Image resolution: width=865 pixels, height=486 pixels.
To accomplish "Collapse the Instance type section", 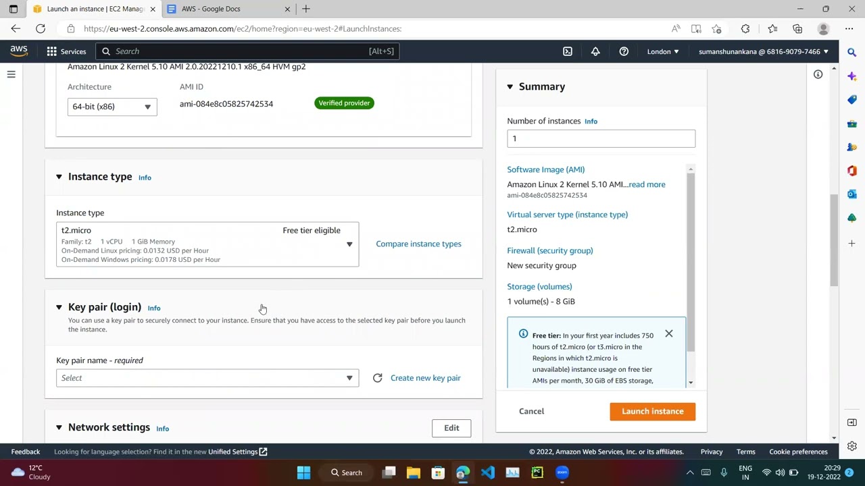I will coord(59,177).
